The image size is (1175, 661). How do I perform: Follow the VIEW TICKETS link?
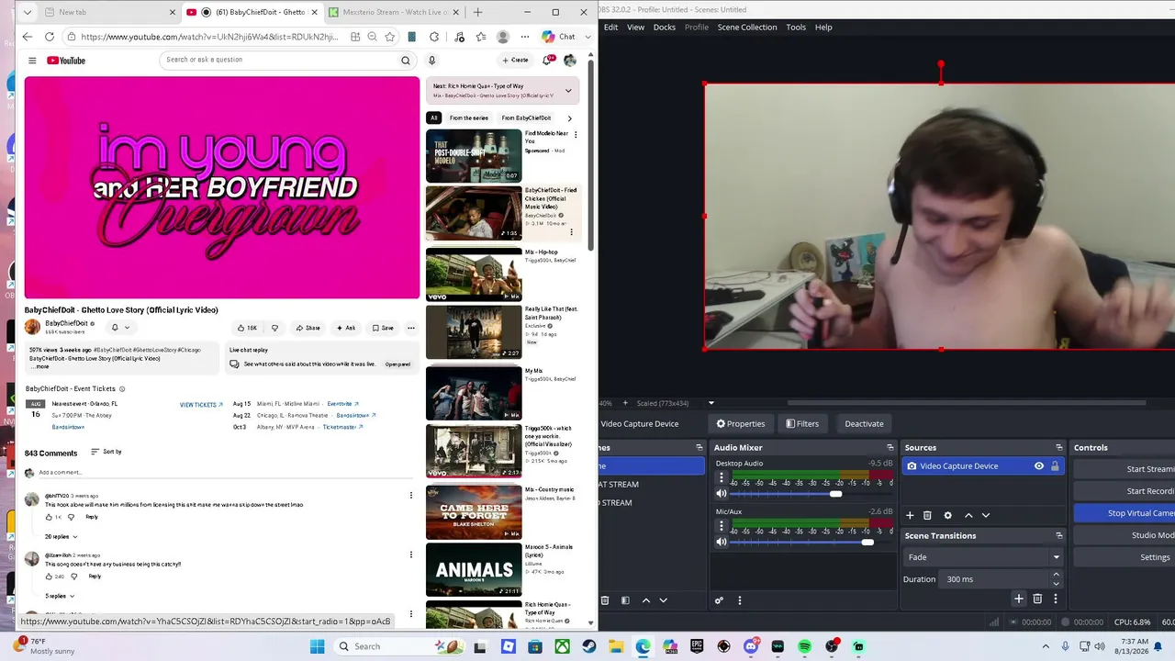tap(201, 405)
